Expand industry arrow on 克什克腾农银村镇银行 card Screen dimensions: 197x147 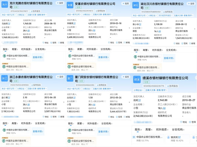[x=64, y=28]
